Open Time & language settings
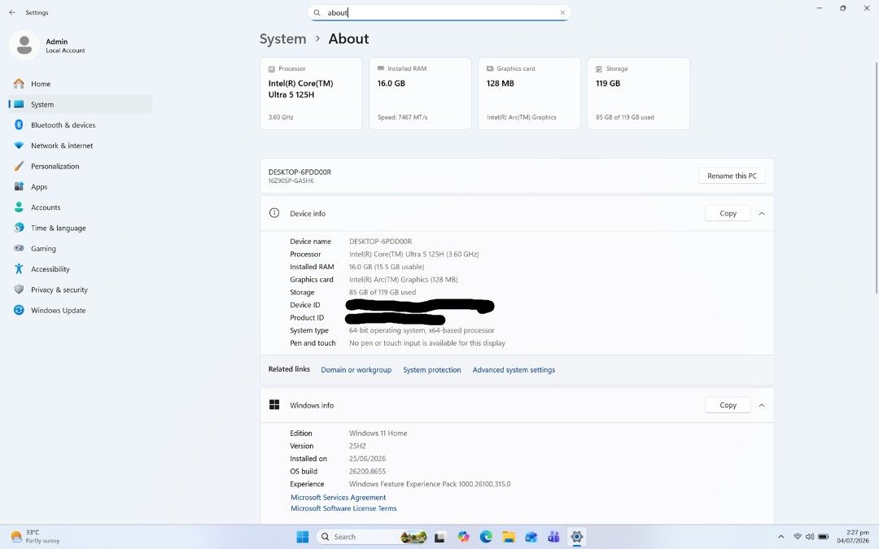The width and height of the screenshot is (879, 549). coord(80,228)
